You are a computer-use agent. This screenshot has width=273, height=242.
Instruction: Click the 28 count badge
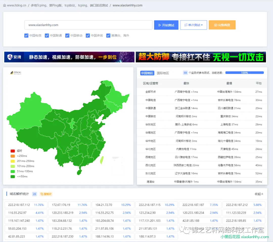pos(34,194)
